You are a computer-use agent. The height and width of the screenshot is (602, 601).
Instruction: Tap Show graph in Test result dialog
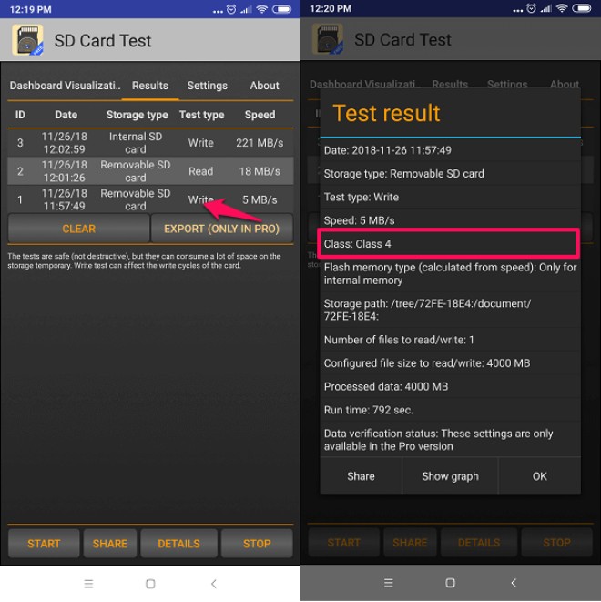tap(450, 476)
